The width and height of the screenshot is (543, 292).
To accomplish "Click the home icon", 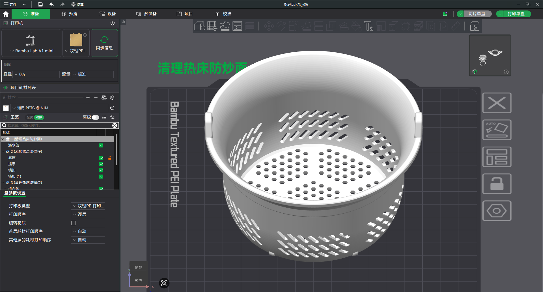I will [x=6, y=14].
